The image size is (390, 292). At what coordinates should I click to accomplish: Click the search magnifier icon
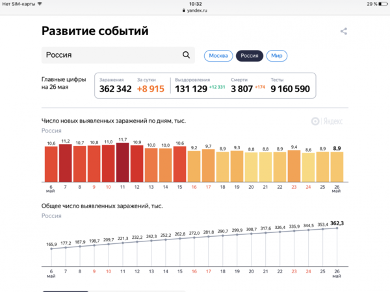[x=186, y=55]
